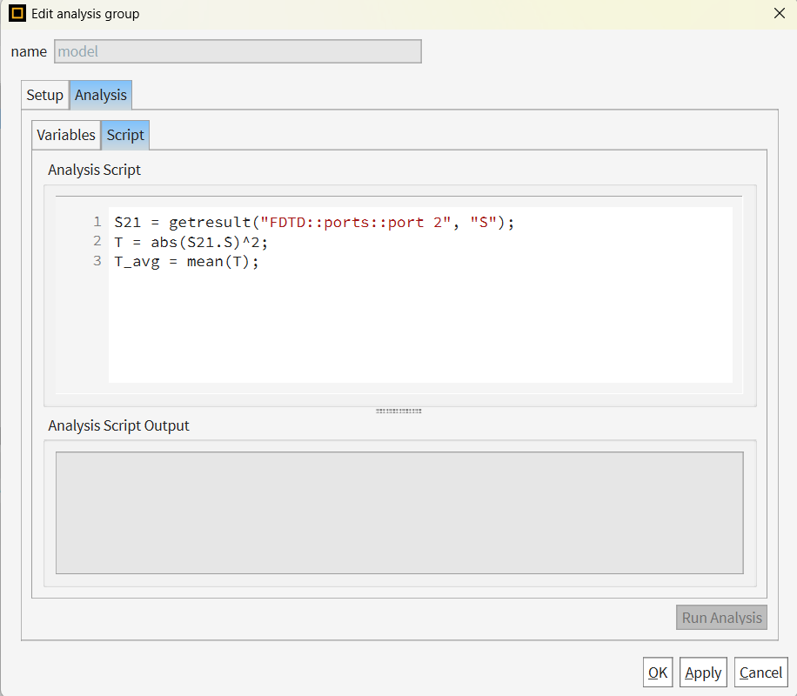The width and height of the screenshot is (797, 696).
Task: Click the name input field containing model
Action: tap(238, 51)
